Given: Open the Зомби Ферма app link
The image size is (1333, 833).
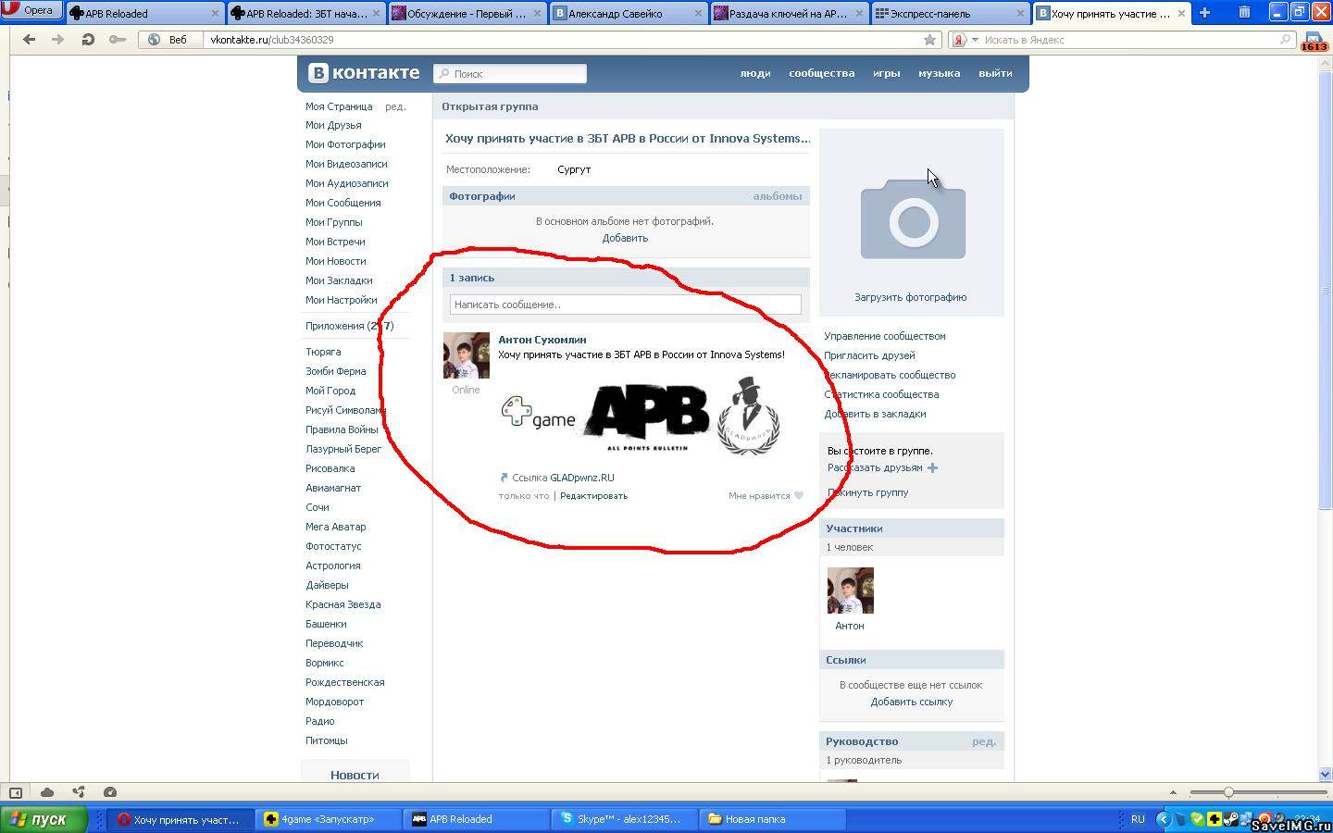Looking at the screenshot, I should click(335, 371).
